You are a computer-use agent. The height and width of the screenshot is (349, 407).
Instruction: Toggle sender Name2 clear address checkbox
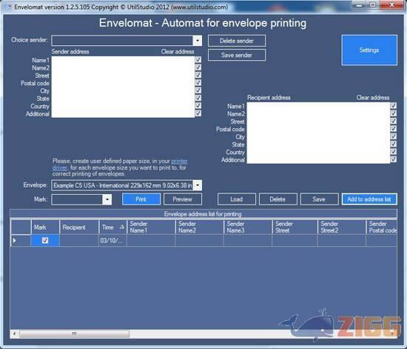point(198,67)
